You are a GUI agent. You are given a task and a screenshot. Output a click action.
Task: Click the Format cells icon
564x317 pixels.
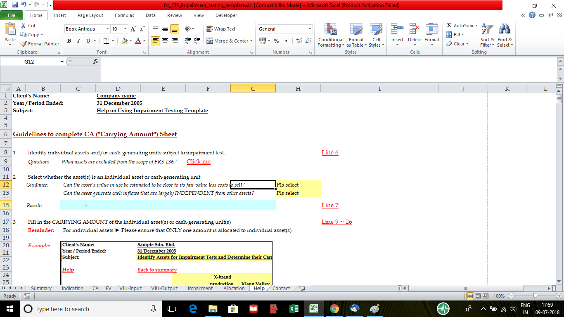(432, 29)
